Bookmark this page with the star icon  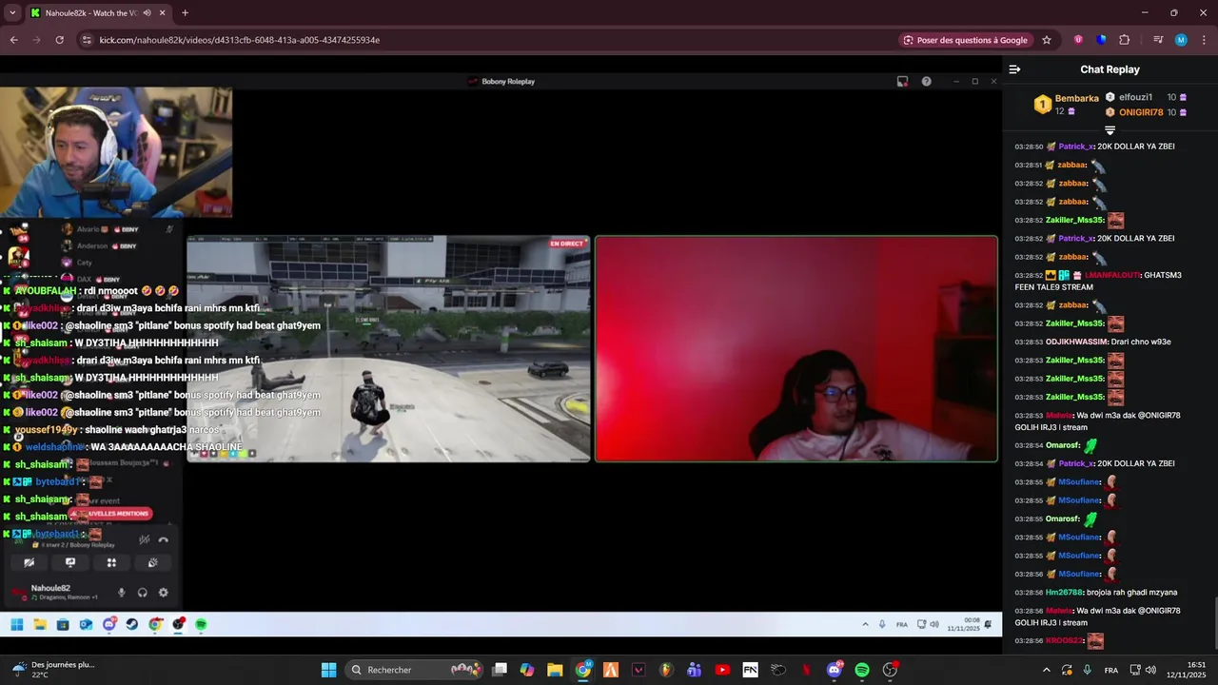pos(1047,40)
